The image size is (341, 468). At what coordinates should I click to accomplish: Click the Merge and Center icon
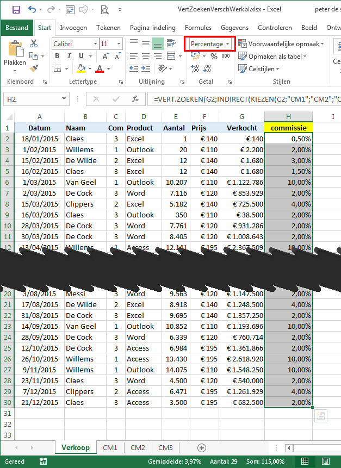click(171, 56)
